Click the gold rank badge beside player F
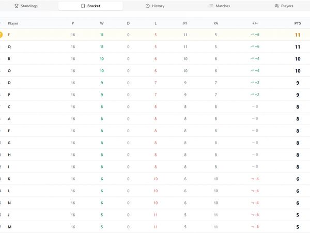The height and width of the screenshot is (233, 310). [1, 35]
